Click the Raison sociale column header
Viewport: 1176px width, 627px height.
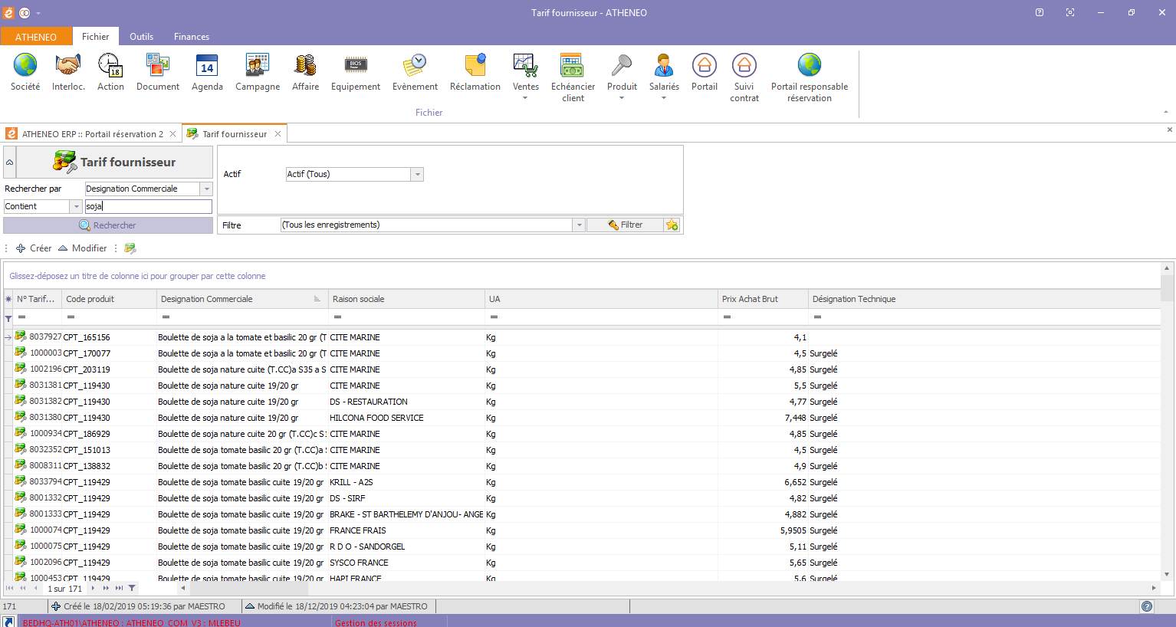click(x=407, y=299)
